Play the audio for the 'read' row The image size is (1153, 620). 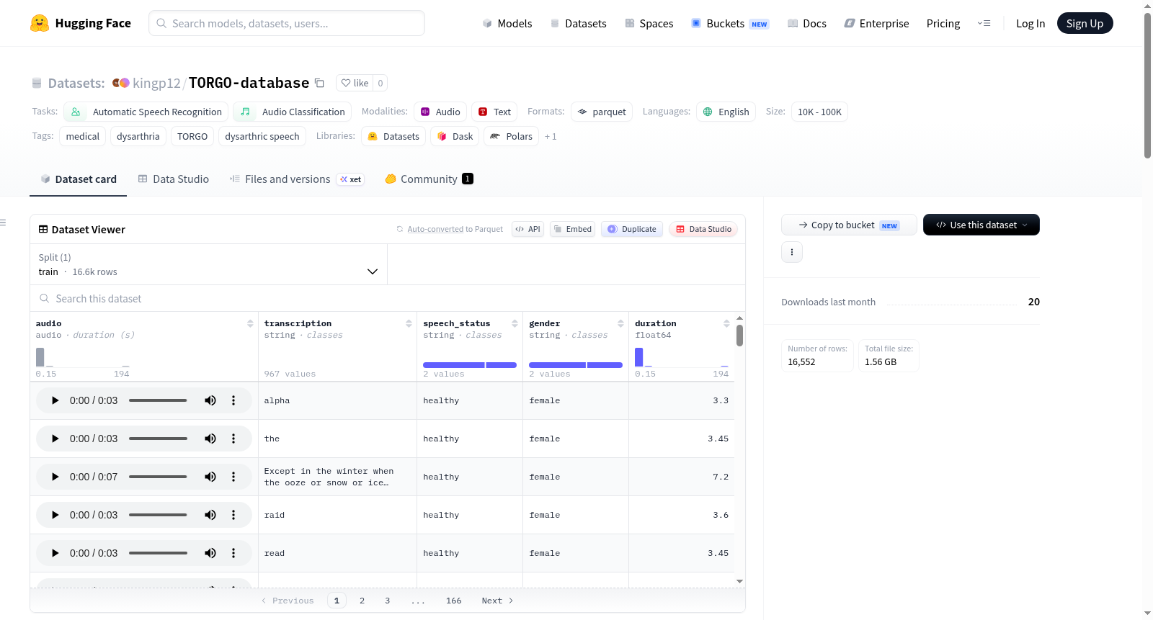[x=55, y=553]
